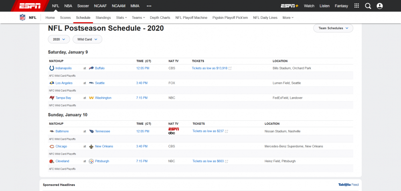Image resolution: width=401 pixels, height=191 pixels.
Task: Click the Tennessee Titans logo
Action: [x=91, y=131]
